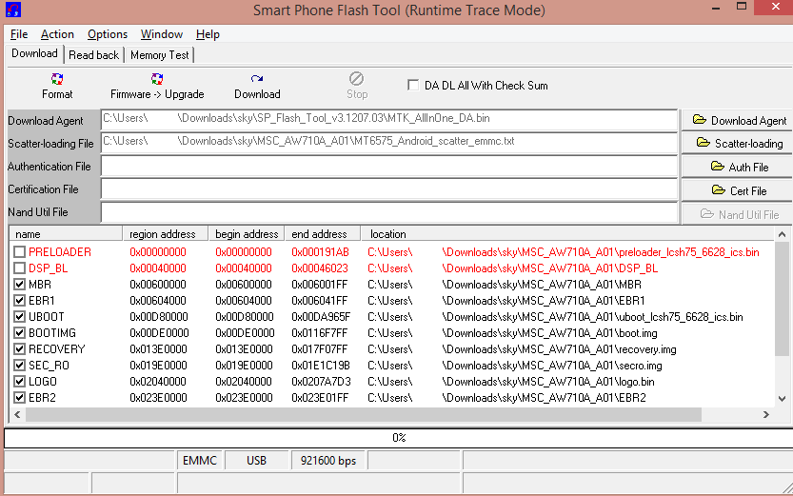Click the Download Agent path field
This screenshot has width=793, height=496.
389,120
